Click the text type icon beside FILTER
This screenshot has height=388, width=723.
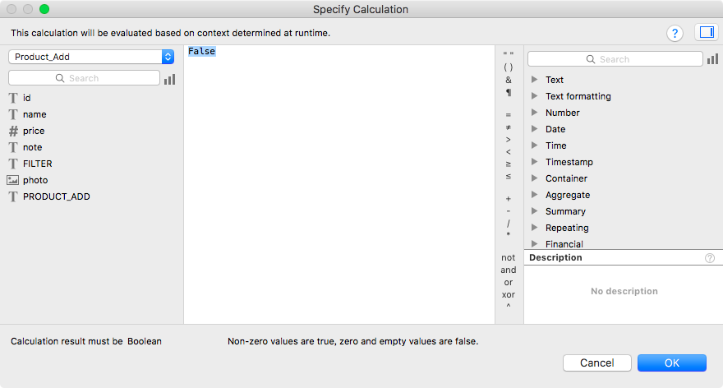13,164
